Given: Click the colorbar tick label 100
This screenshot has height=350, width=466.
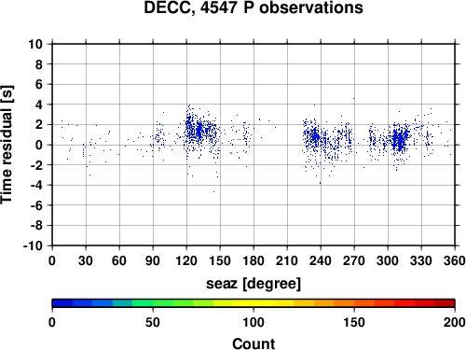Looking at the screenshot, I should point(254,322).
